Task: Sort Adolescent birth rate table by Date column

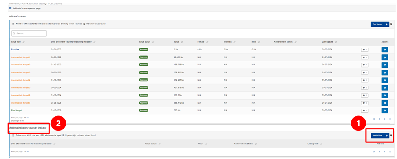Action: pos(55,144)
